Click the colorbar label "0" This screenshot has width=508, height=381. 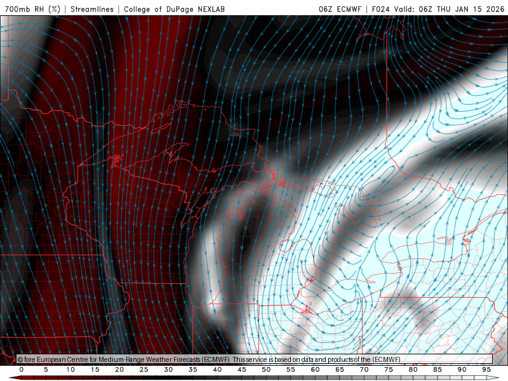22,370
